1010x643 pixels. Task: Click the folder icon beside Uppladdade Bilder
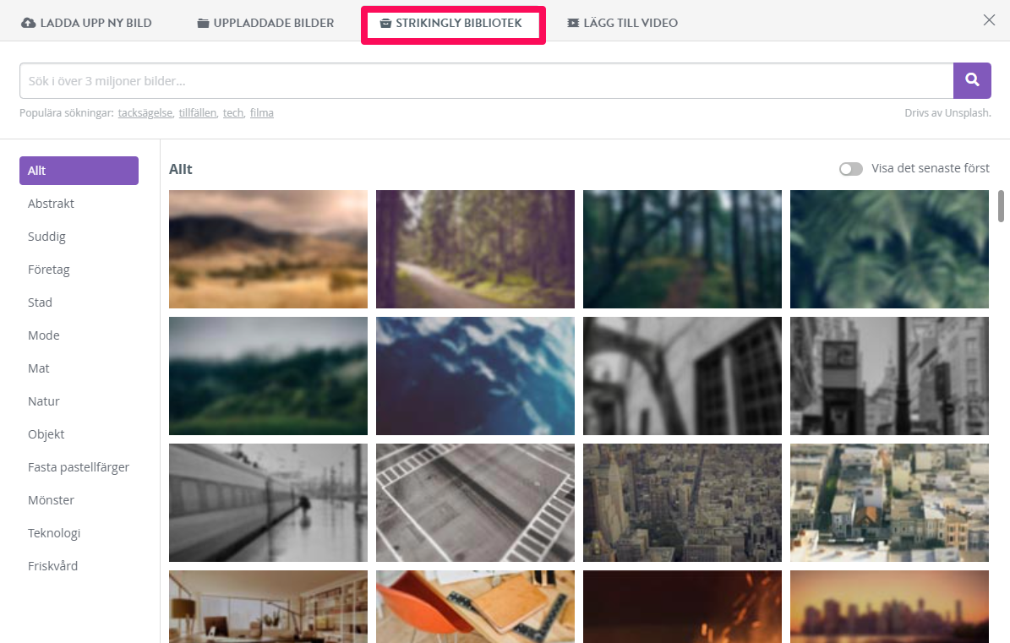[203, 23]
